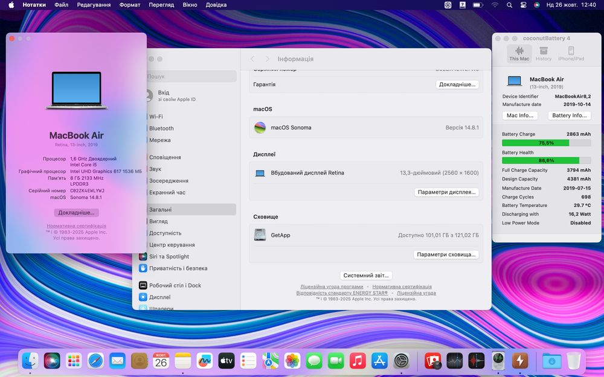The width and height of the screenshot is (604, 377).
Task: Open Параметри сховища... button
Action: [x=446, y=255]
